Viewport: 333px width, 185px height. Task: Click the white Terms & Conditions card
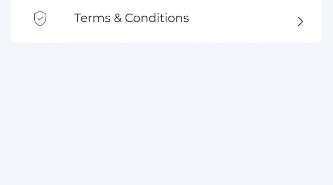coord(166,21)
